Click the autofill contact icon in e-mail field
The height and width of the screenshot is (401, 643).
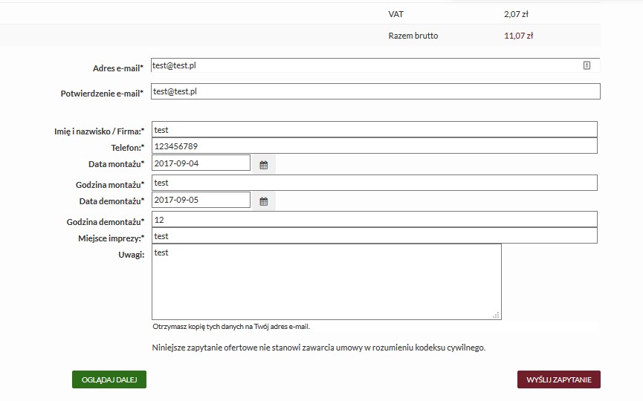point(587,65)
